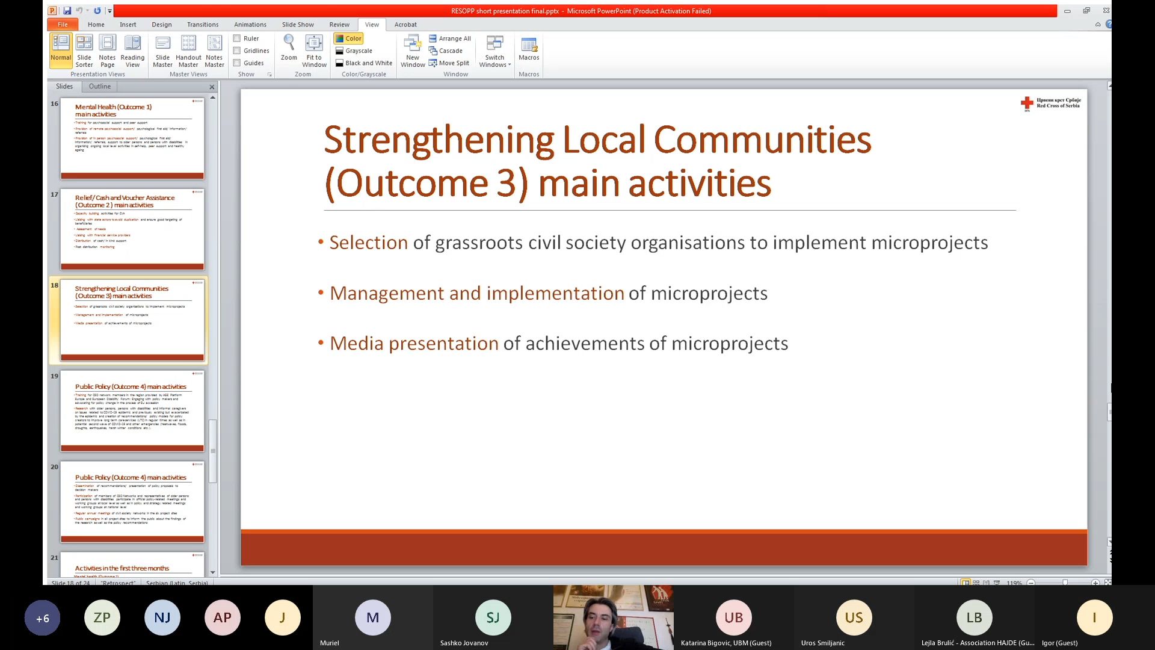Viewport: 1155px width, 650px height.
Task: Fit slide to current window in status bar
Action: click(1107, 583)
